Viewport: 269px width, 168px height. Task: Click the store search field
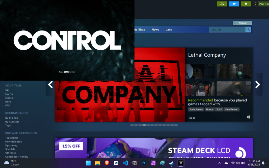227,30
